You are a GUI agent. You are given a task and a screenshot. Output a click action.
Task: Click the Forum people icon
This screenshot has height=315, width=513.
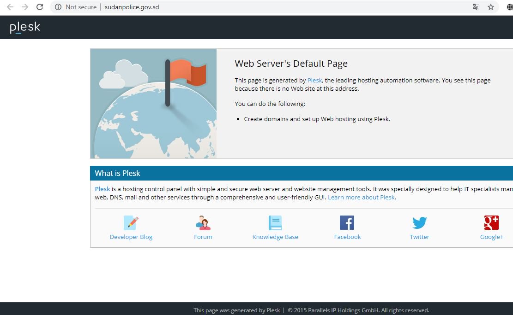tap(203, 223)
